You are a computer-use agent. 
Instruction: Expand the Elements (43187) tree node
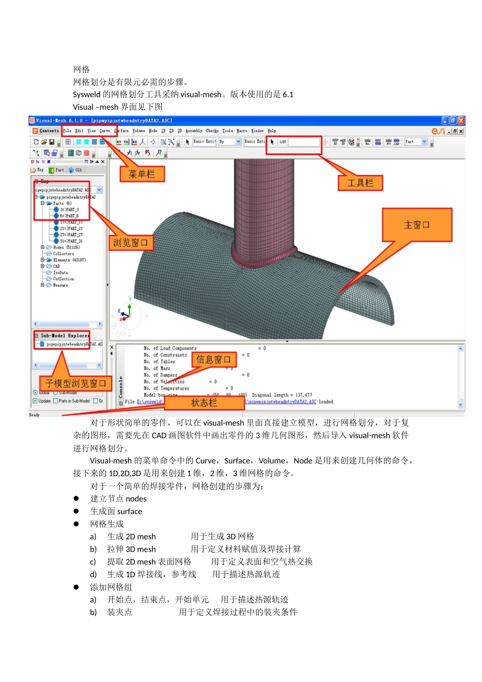(x=43, y=260)
